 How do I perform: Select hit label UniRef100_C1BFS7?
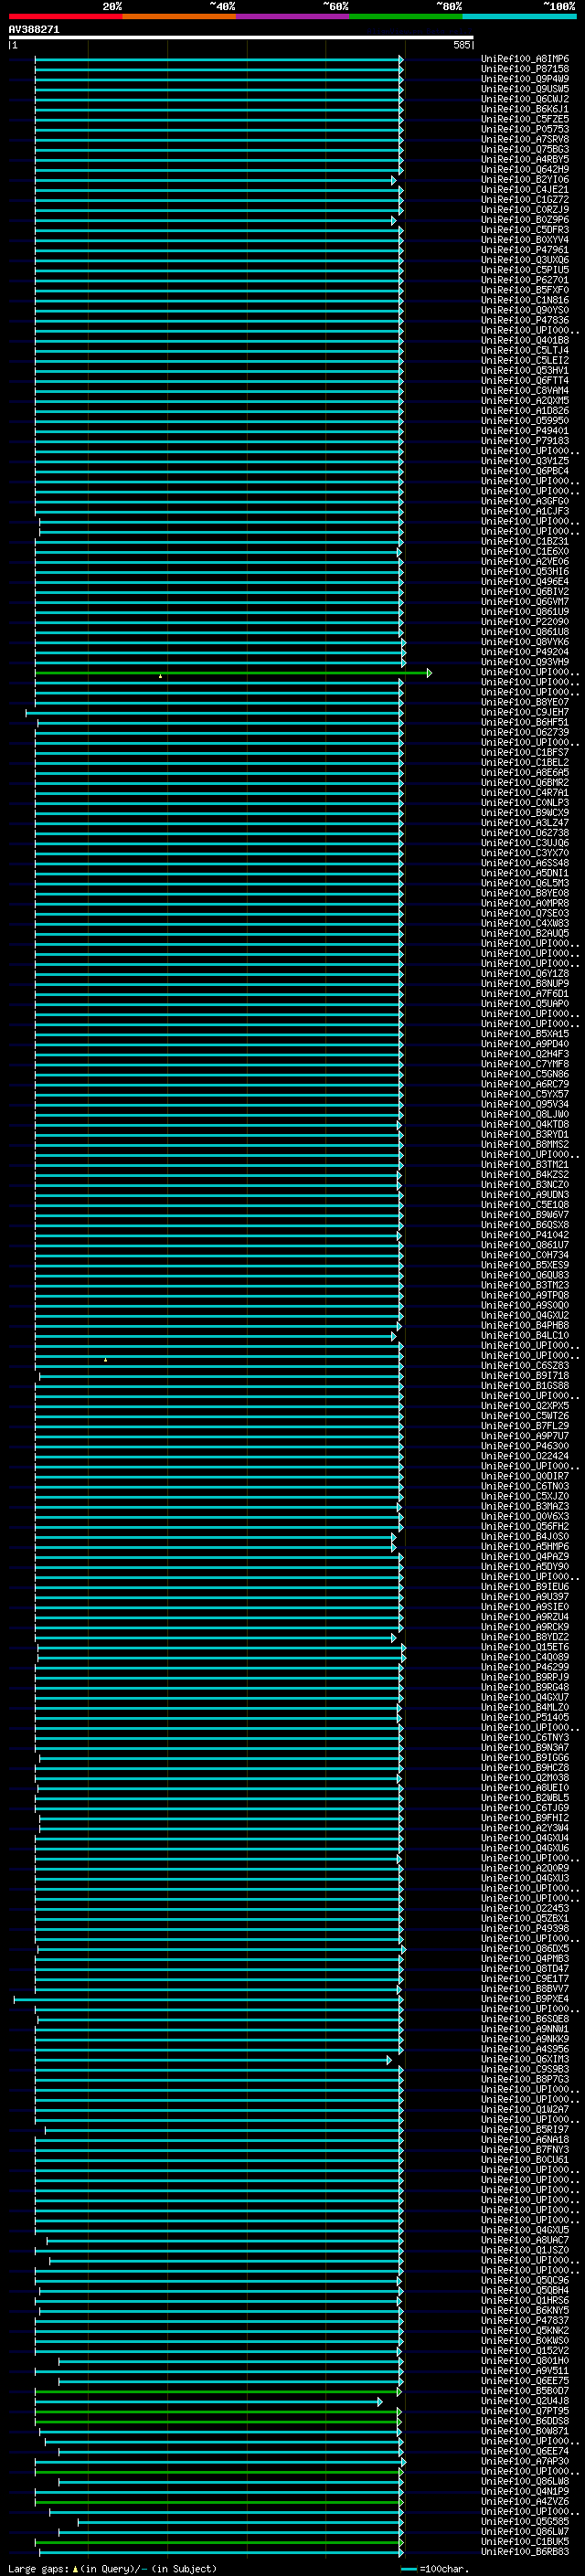click(x=525, y=752)
